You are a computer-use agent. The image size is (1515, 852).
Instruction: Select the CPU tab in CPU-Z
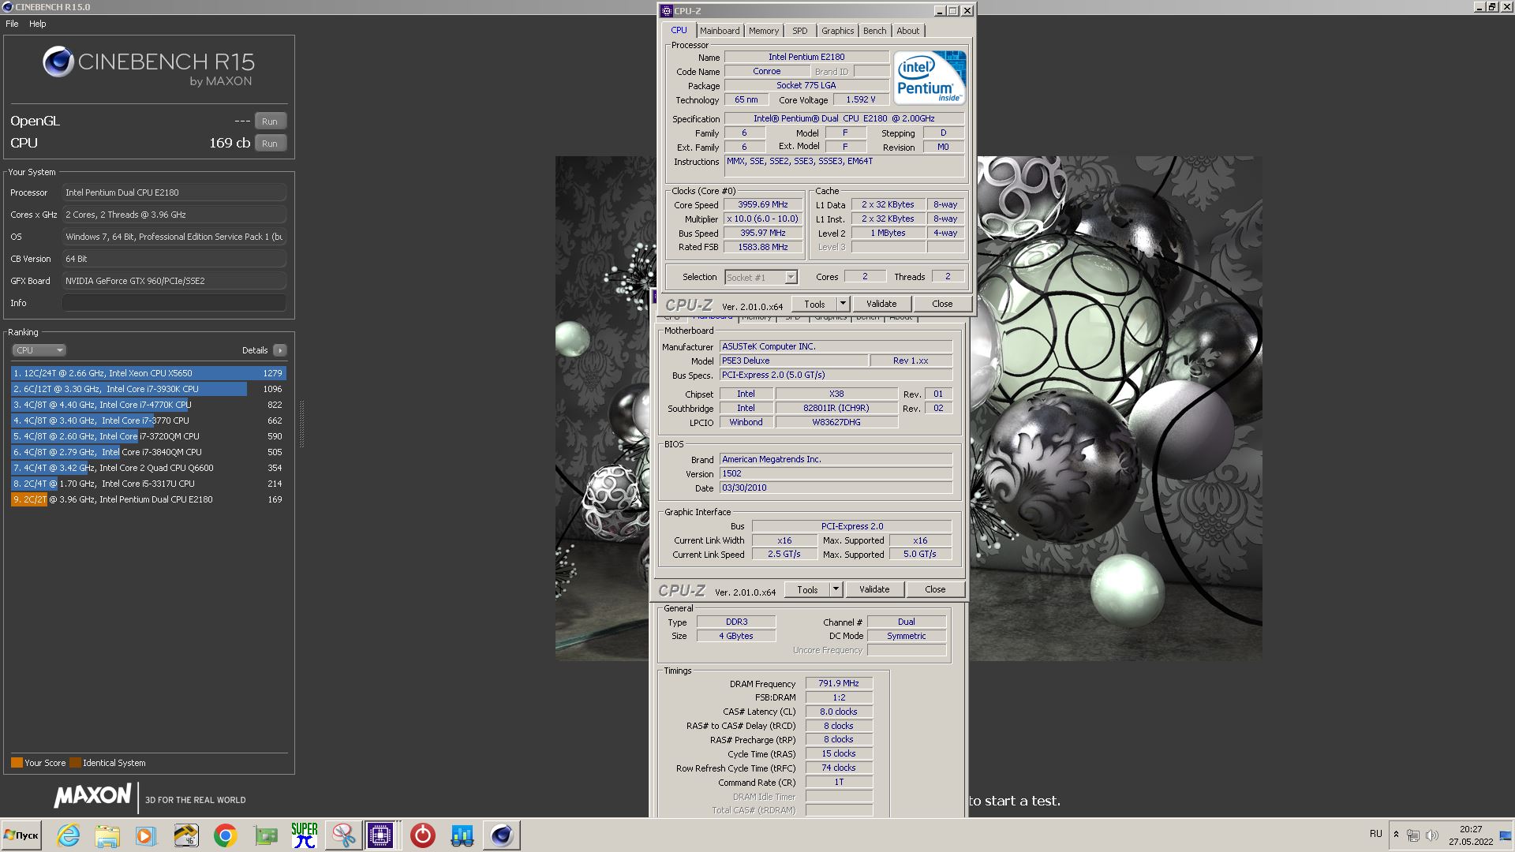pyautogui.click(x=679, y=30)
